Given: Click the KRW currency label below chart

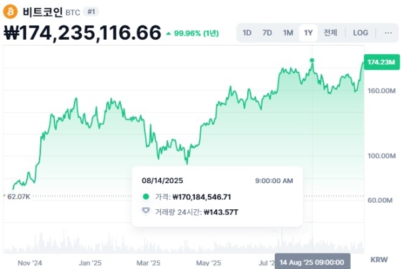Looking at the screenshot, I should (379, 259).
